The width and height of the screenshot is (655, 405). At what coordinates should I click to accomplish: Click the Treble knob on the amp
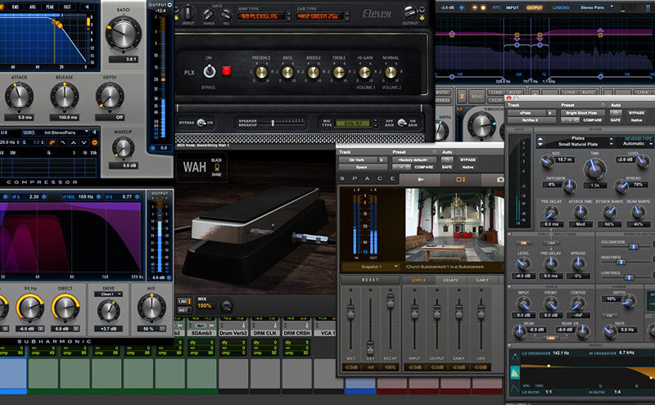[x=339, y=73]
